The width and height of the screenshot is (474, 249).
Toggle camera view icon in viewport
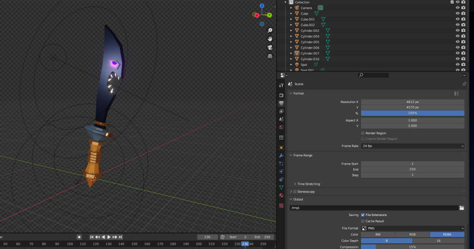[x=270, y=48]
